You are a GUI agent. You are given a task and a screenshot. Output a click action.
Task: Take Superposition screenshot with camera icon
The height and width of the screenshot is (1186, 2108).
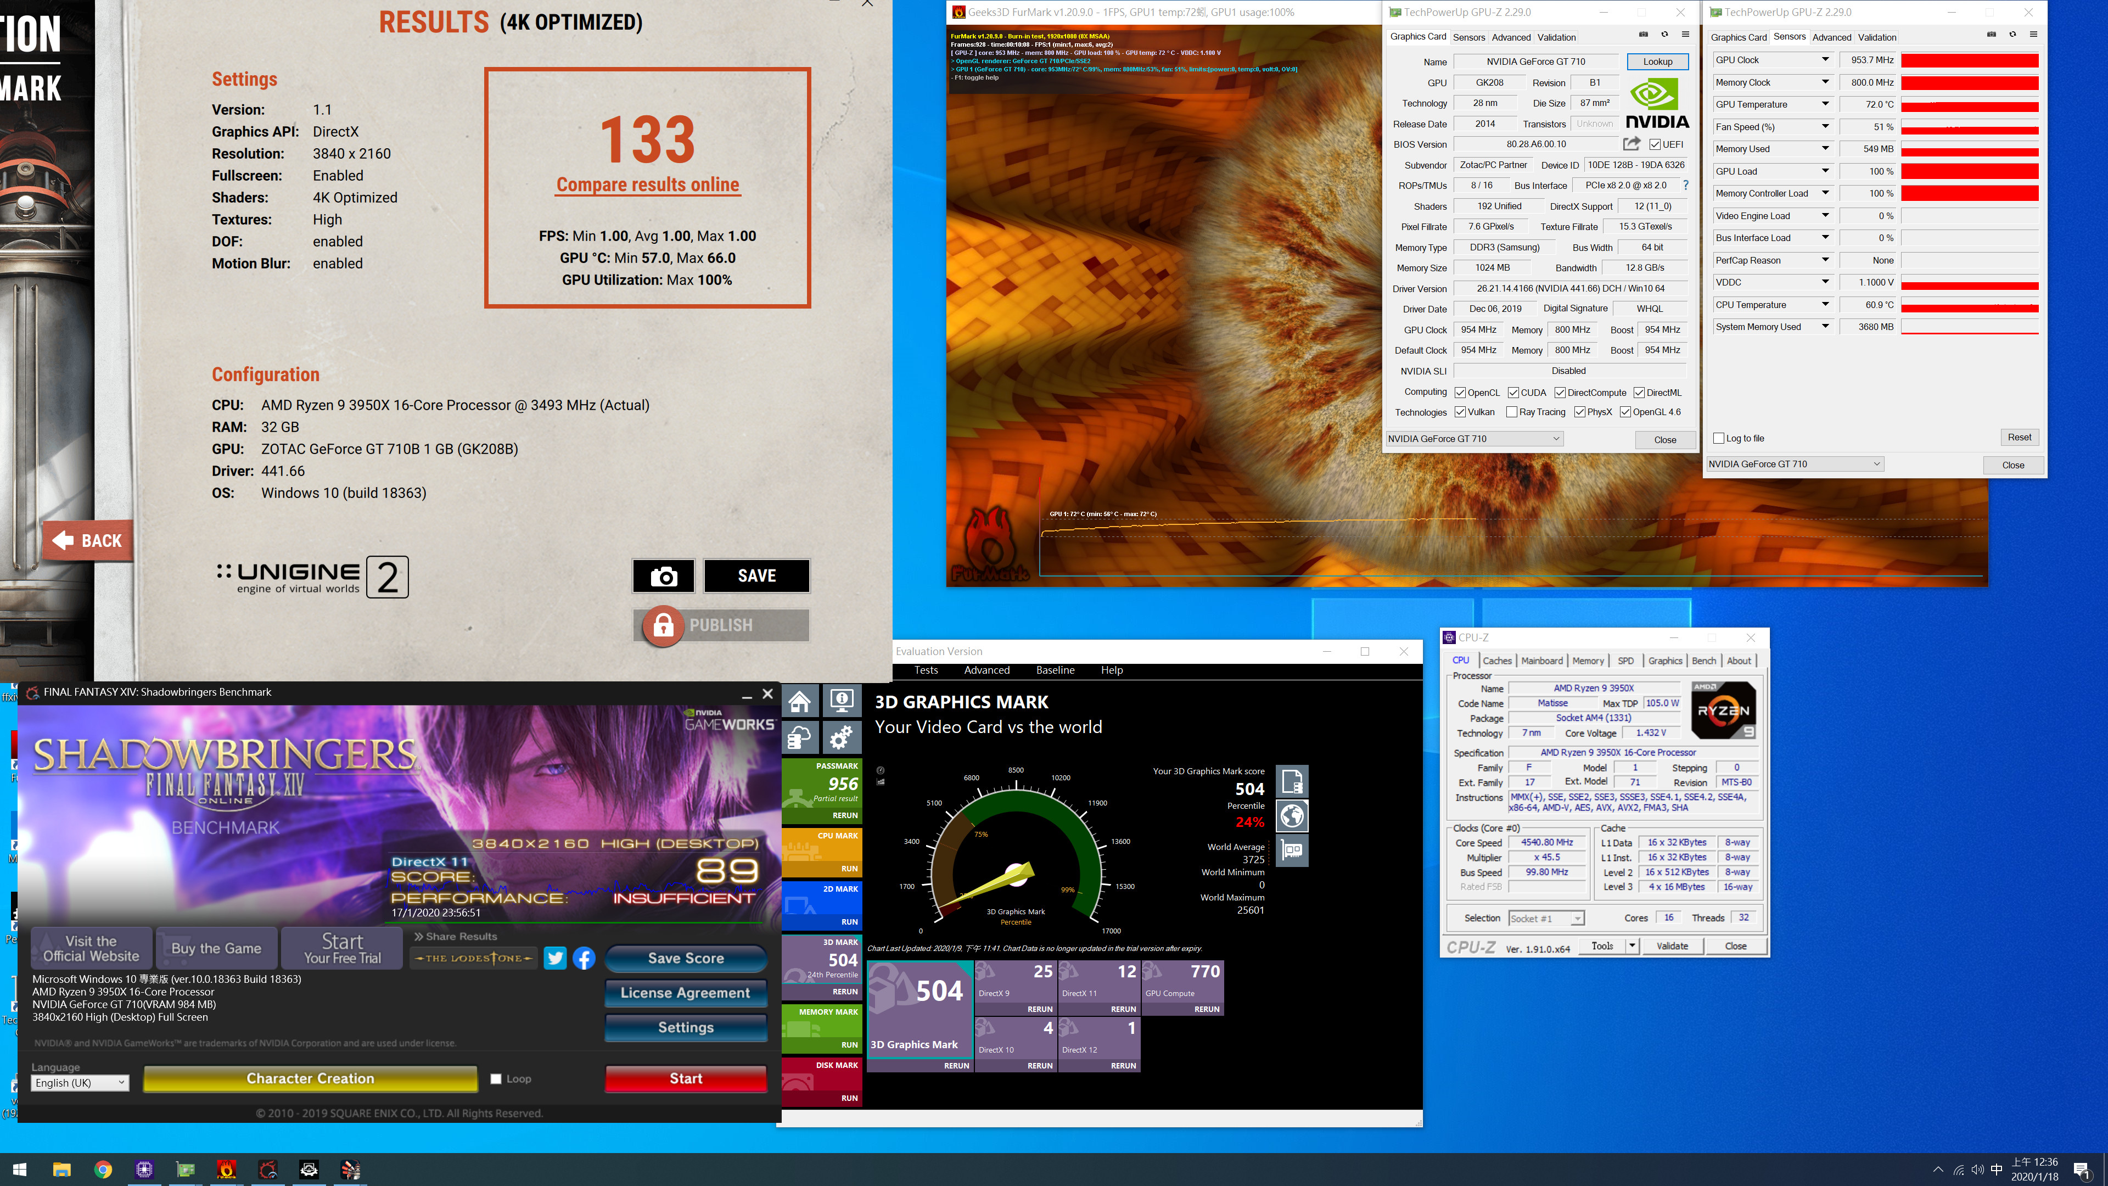tap(663, 576)
